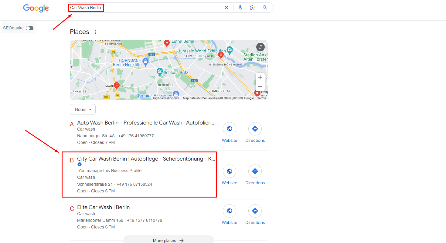The image size is (446, 243).
Task: Open the Auto Wash Berlin listing title
Action: [146, 123]
